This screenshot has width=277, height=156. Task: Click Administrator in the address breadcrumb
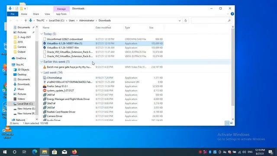[87, 20]
